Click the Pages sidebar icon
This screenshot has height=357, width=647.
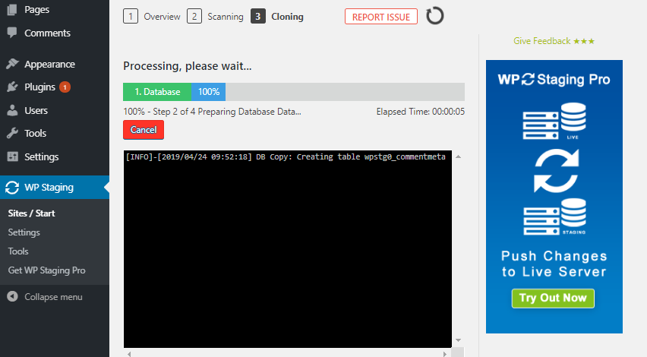pos(12,9)
